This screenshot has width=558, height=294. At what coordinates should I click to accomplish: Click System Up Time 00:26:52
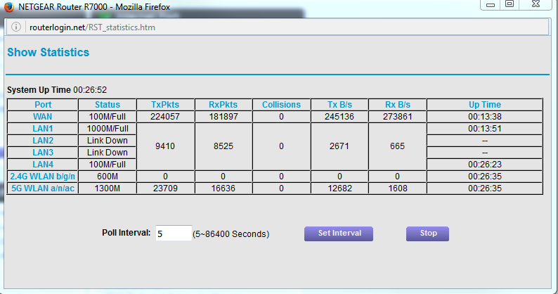(57, 90)
